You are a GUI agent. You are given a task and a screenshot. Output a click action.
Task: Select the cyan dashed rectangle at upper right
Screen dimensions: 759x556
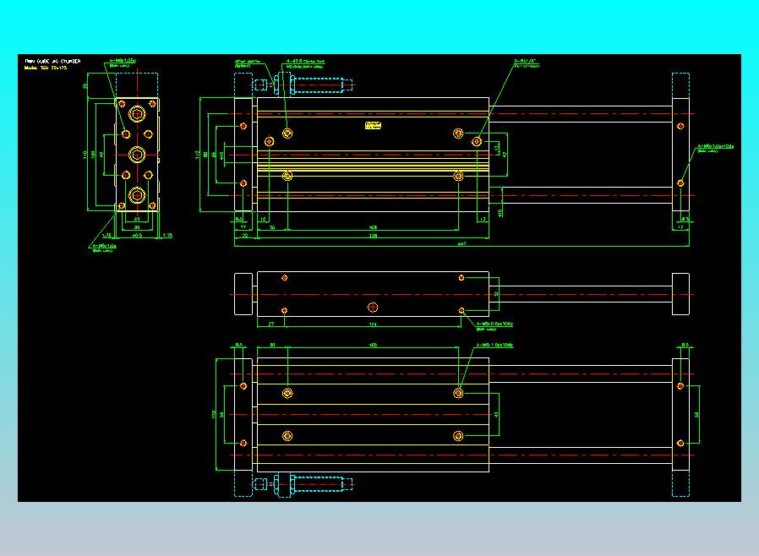click(680, 85)
